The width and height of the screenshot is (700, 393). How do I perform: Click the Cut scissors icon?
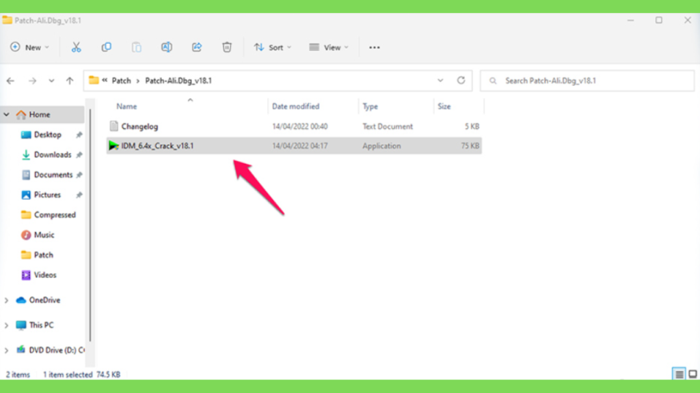[77, 47]
